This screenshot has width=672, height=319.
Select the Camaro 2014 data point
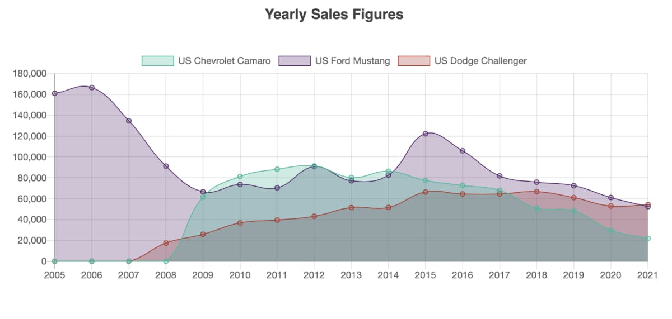[x=388, y=172]
